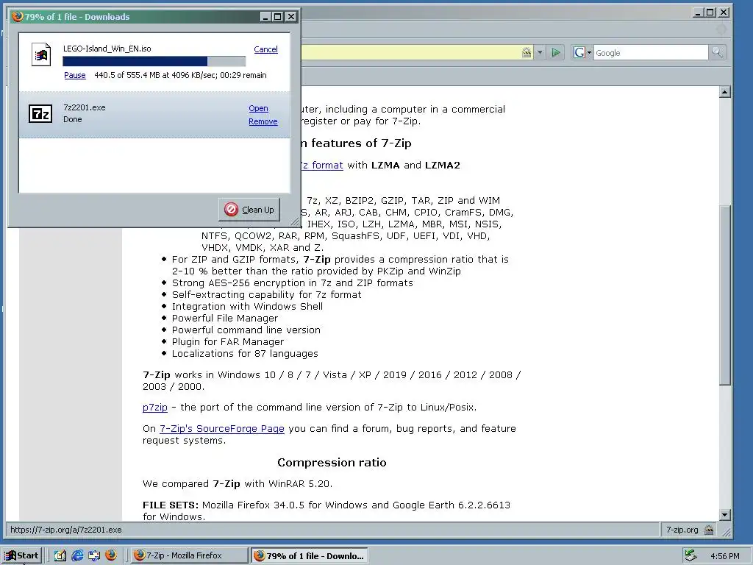Click the 7-zip.org status bar domain label
Viewport: 753px width, 565px height.
(682, 530)
